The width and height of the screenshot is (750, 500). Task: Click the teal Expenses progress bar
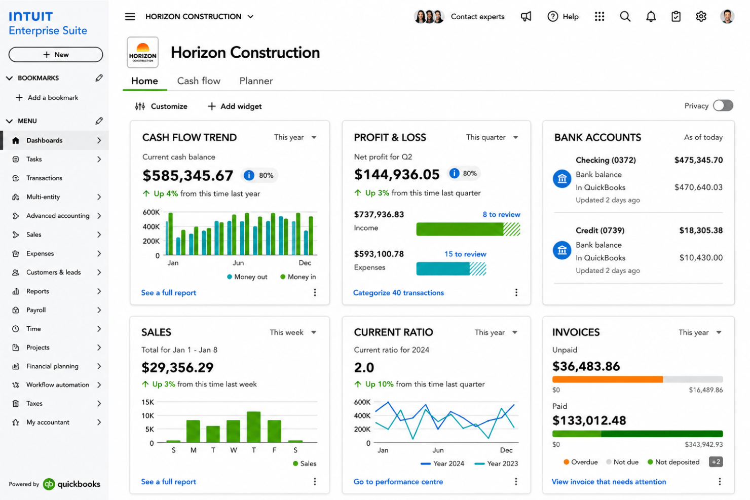(x=451, y=269)
